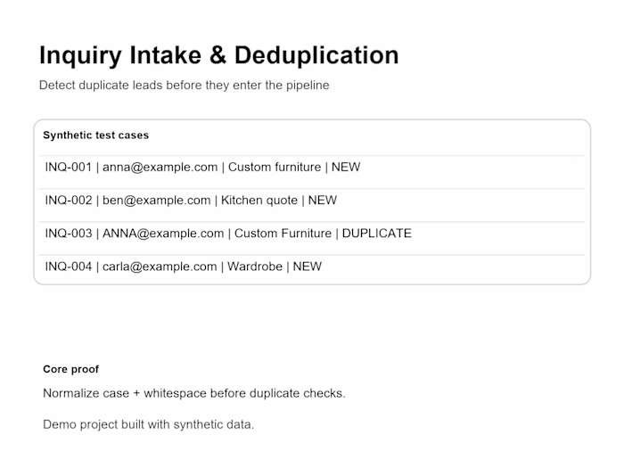624x468 pixels.
Task: Click text 'Normalize case + whitespace before duplicate checks.'
Action: [194, 393]
